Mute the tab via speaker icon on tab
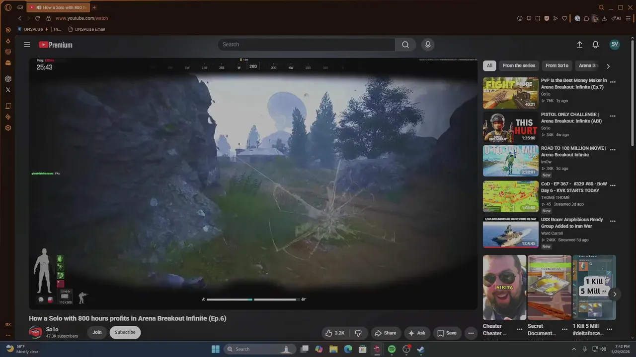 click(x=39, y=7)
